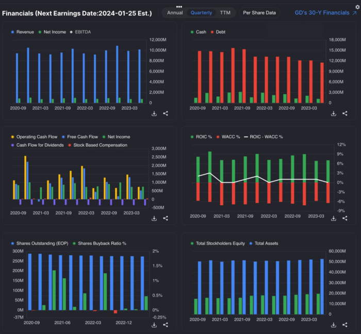Viewport: 361px width, 334px height.
Task: Share the Cash and Debt chart
Action: click(344, 113)
